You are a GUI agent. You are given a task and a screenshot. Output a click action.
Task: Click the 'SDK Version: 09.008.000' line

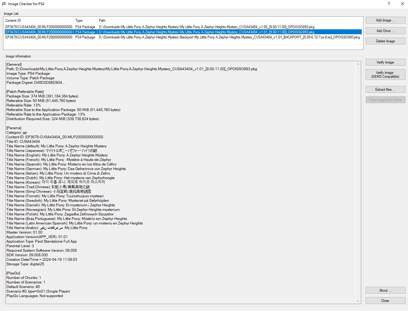click(27, 255)
